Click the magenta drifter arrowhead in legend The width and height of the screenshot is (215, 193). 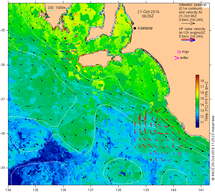pos(177,58)
